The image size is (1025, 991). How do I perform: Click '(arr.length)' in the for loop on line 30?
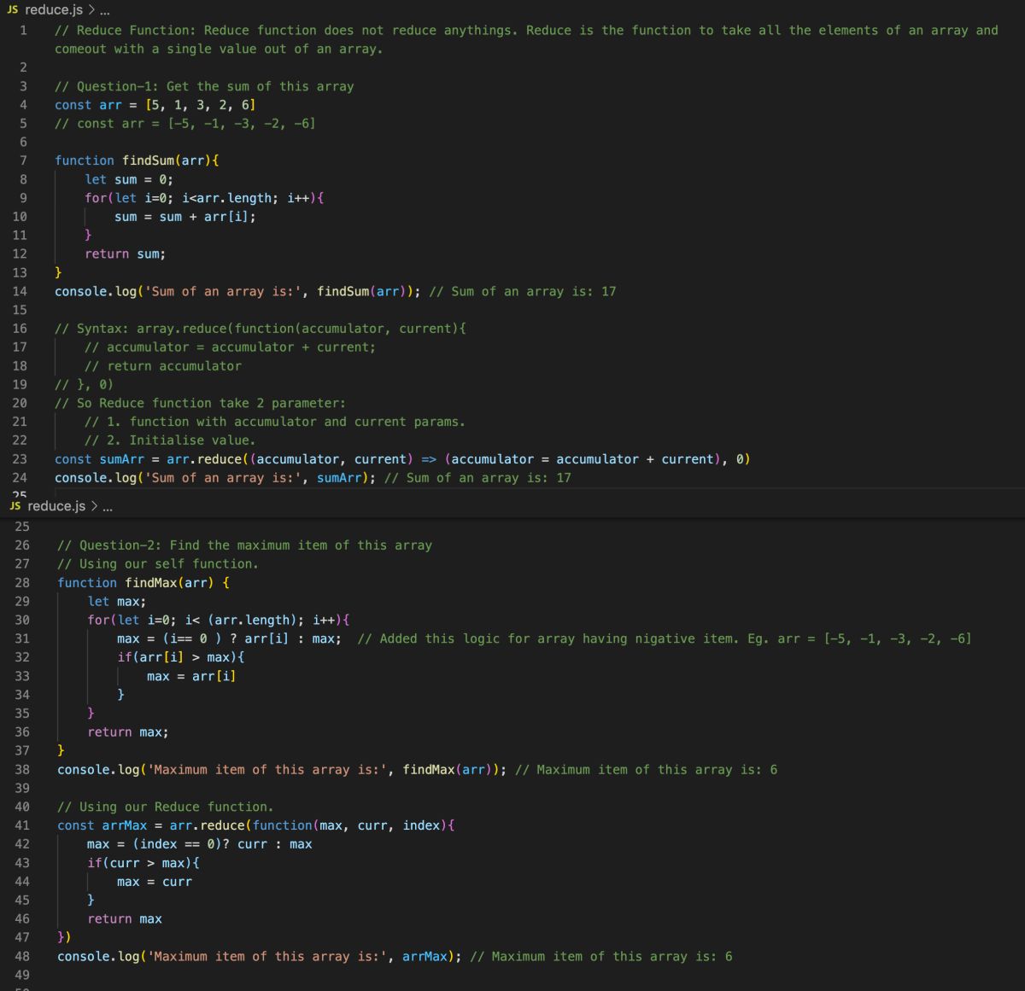pos(256,621)
